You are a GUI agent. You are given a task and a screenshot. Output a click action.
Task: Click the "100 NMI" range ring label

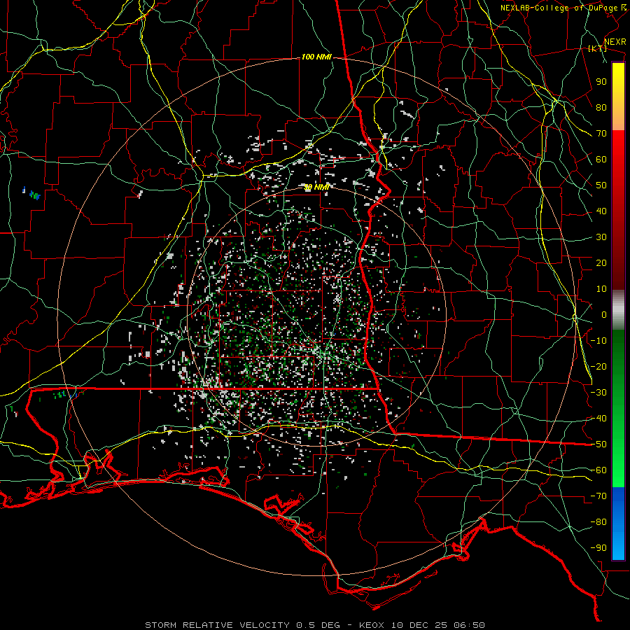316,57
